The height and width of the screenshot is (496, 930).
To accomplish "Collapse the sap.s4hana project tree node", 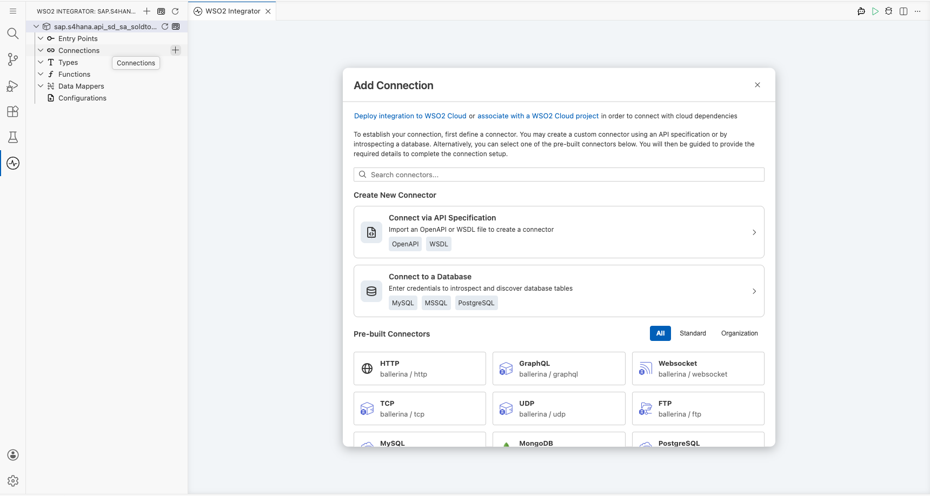I will coord(36,26).
